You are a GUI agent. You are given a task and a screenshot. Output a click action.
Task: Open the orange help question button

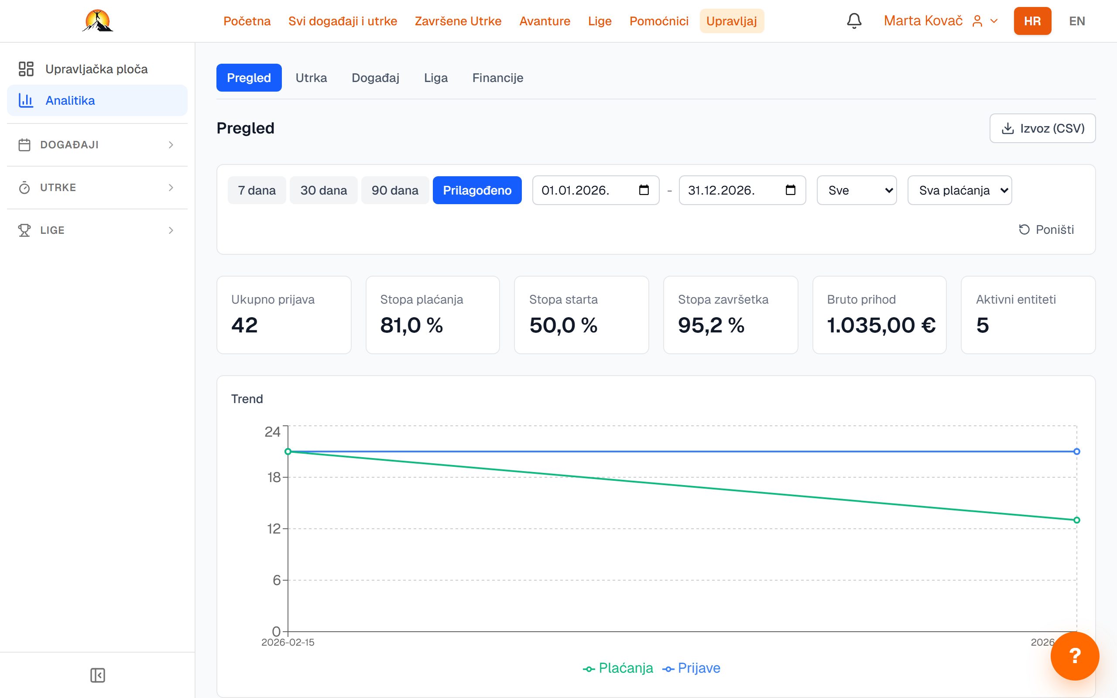pos(1075,656)
